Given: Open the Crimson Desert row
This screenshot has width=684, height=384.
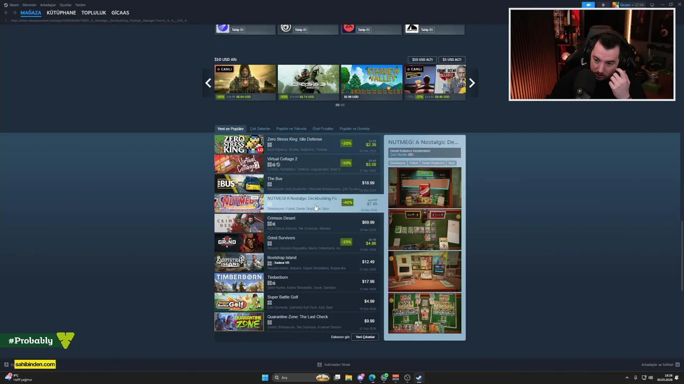Looking at the screenshot, I should point(297,223).
